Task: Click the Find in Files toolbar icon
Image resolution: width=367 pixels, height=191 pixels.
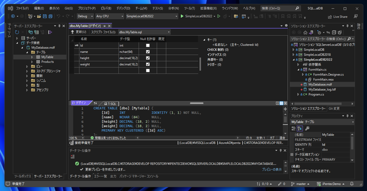Action: [236, 16]
